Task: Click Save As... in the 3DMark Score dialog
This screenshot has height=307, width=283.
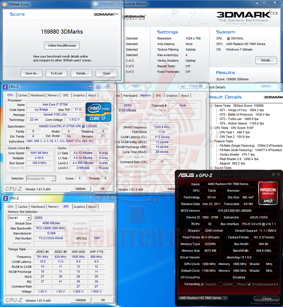Action: click(32, 74)
